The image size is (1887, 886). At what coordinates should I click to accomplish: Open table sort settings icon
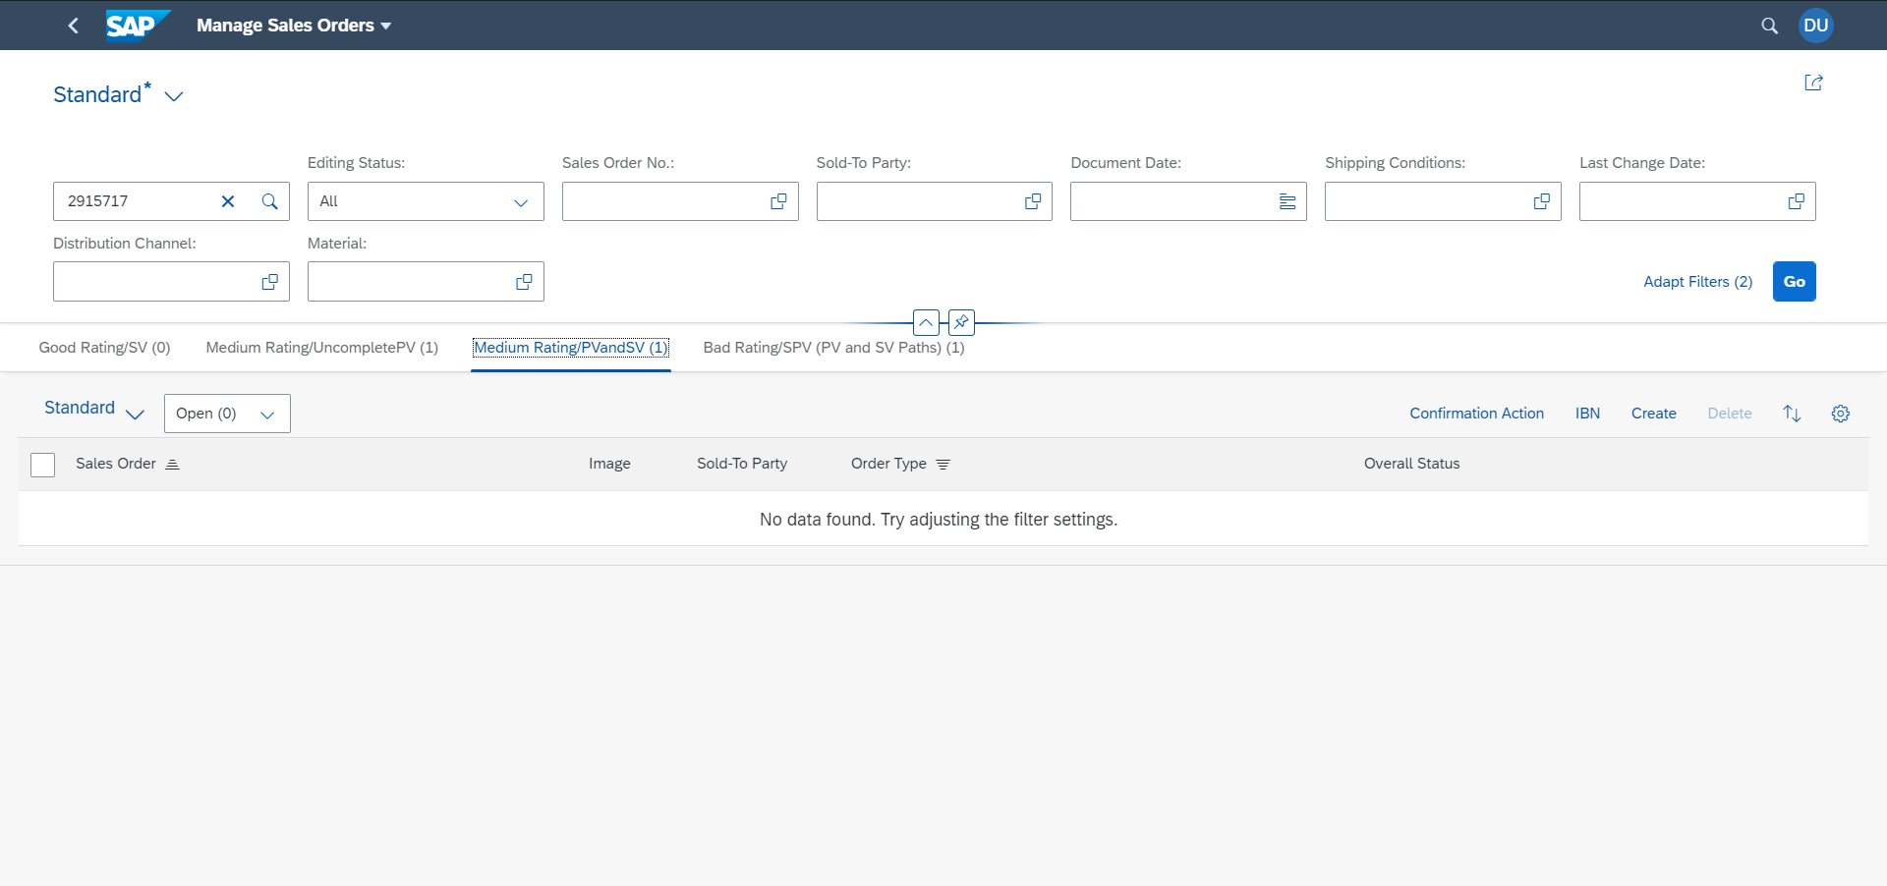pyautogui.click(x=1792, y=414)
